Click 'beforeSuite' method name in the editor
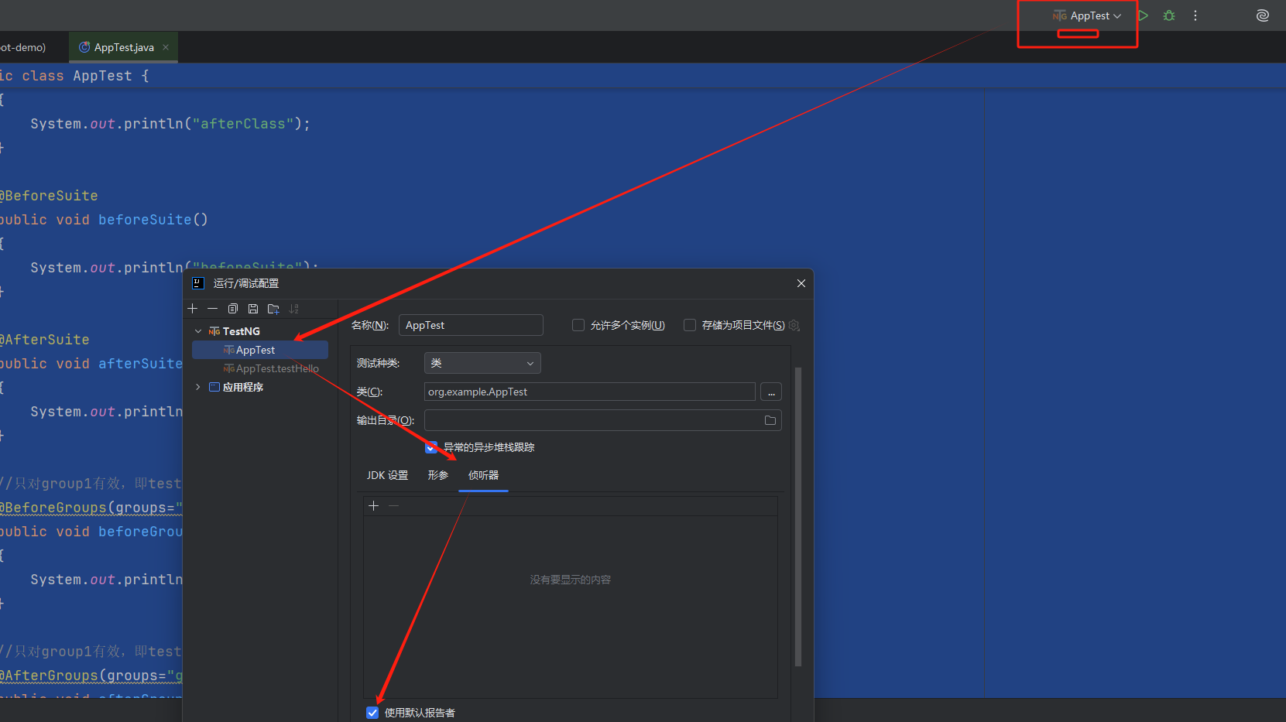Screen dimensions: 1286x722 [145, 220]
